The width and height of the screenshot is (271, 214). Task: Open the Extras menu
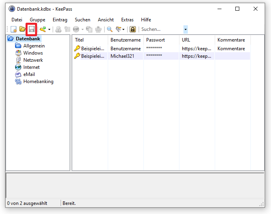[127, 20]
